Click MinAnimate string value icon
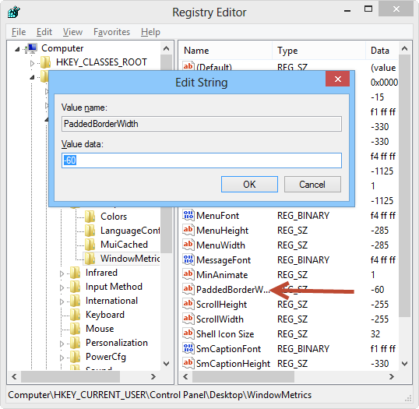419x409 pixels. pyautogui.click(x=188, y=274)
